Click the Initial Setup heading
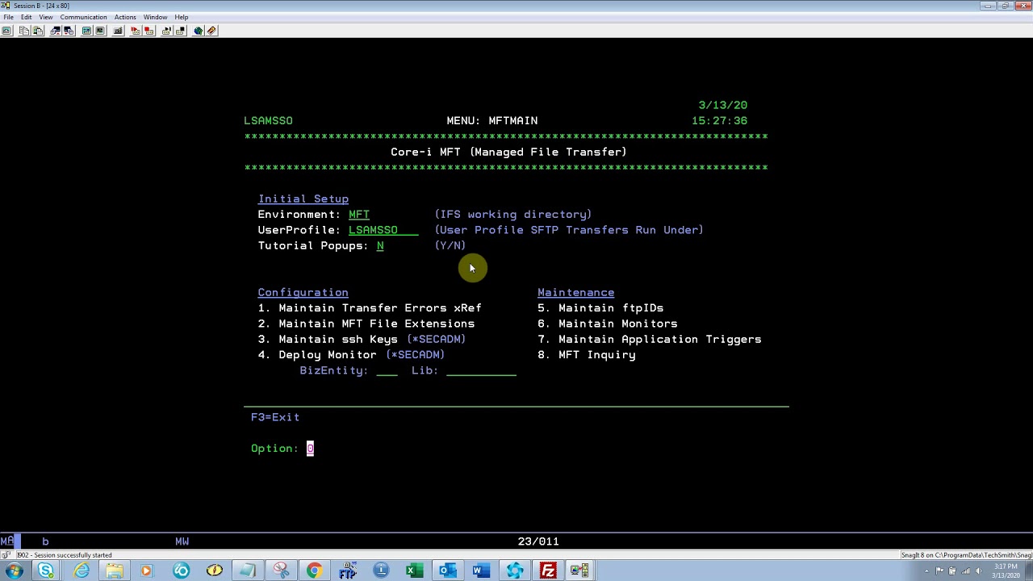This screenshot has width=1033, height=581. point(303,199)
